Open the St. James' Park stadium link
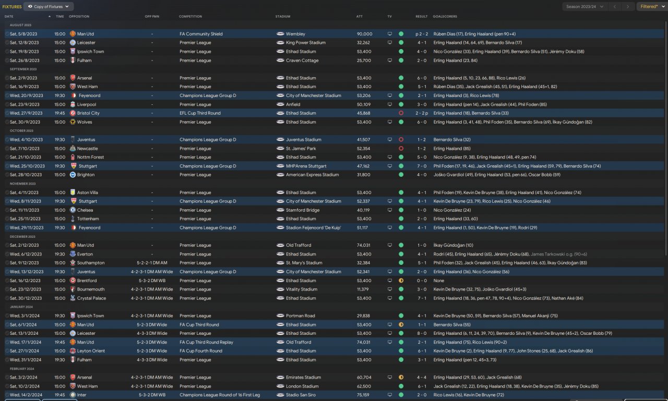This screenshot has height=401, width=668. click(302, 149)
